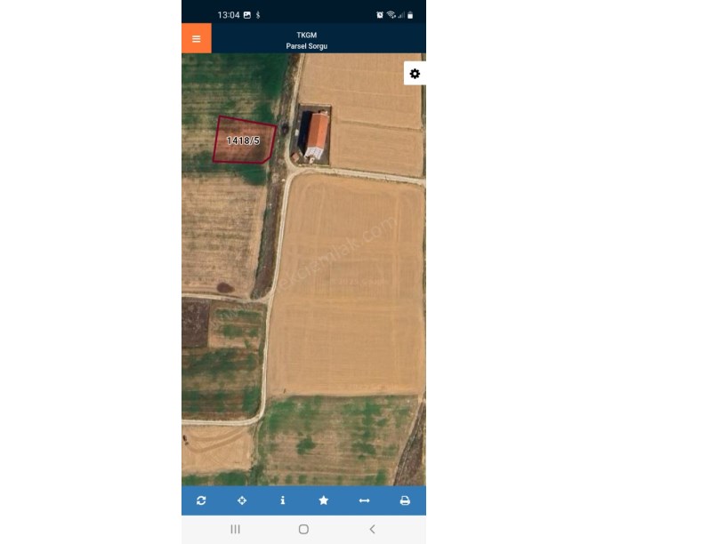Tap the printer icon
Viewport: 726px width, 544px height.
coord(405,500)
